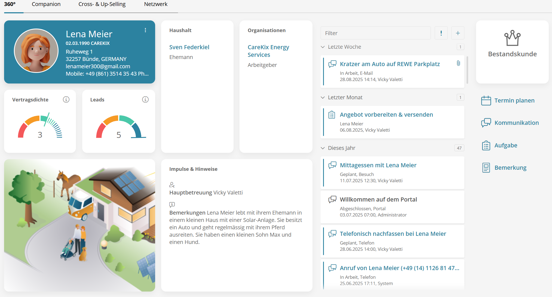Collapse the Letzte Woche section
This screenshot has height=297, width=552.
coord(323,47)
